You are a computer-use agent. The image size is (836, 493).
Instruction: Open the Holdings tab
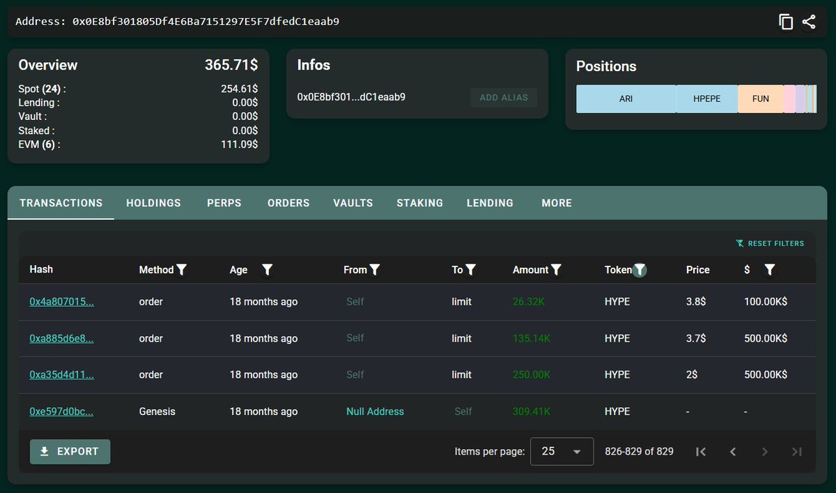[x=154, y=204]
